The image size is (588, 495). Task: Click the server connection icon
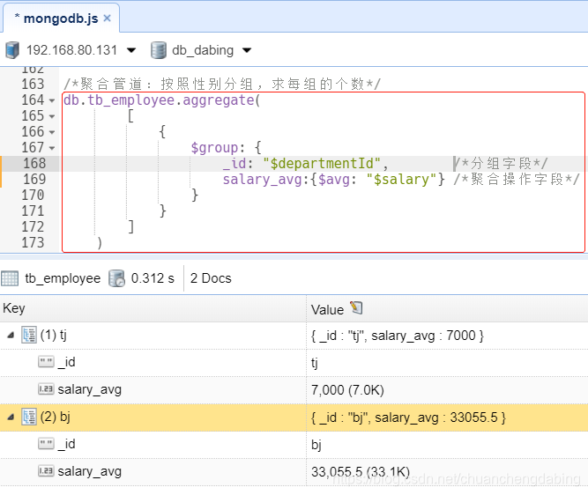(12, 50)
